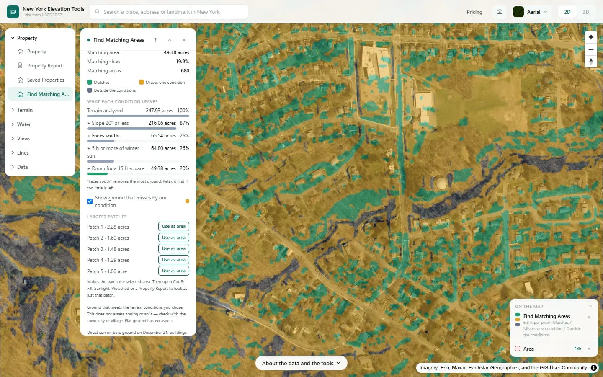
Task: Use Patch 1 as area
Action: 174,227
